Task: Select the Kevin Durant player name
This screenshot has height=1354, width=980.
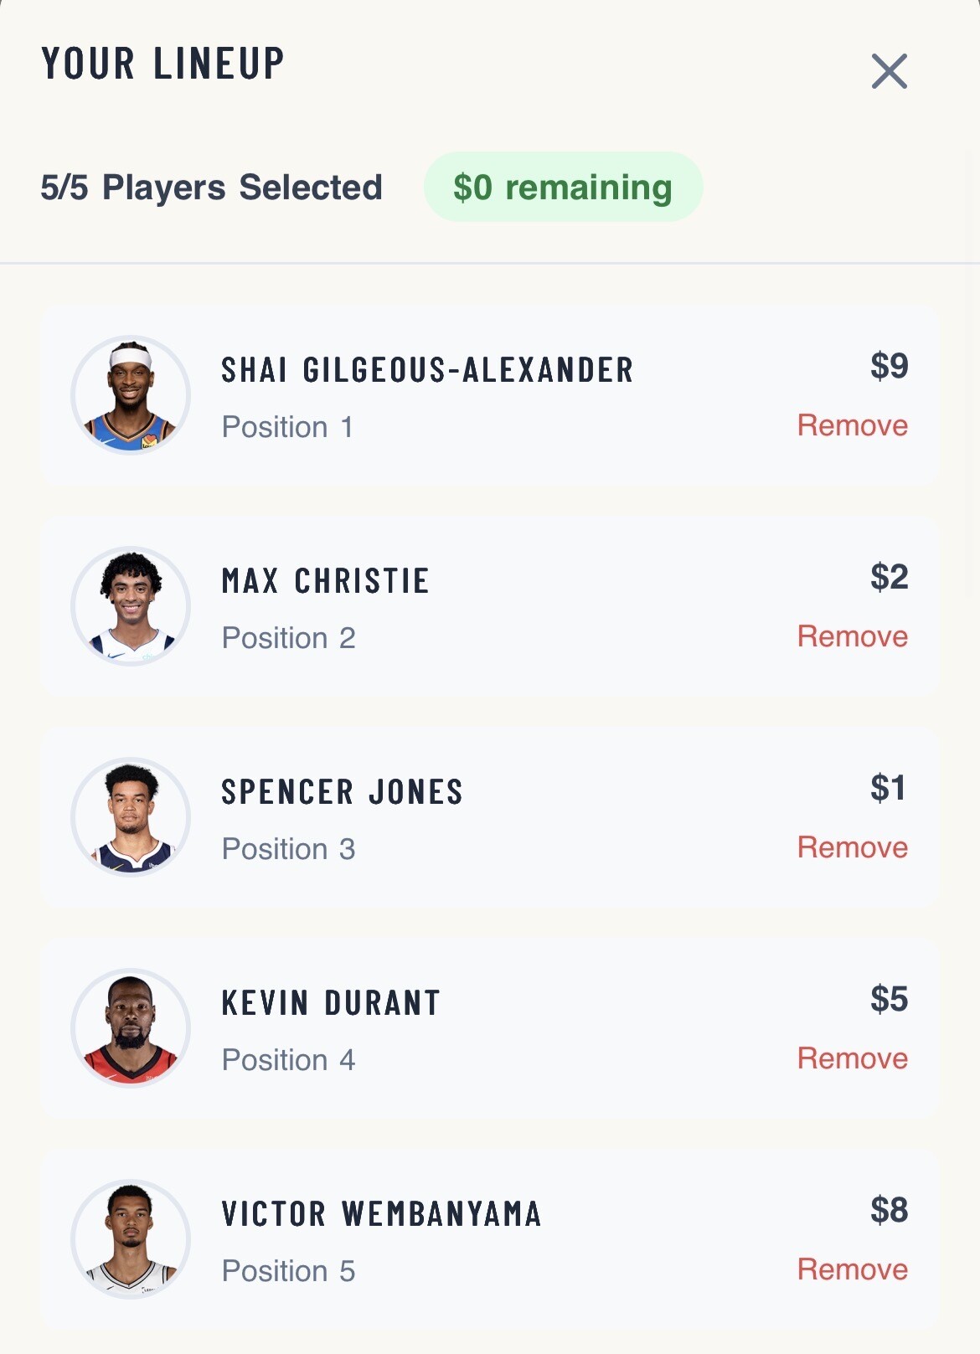Action: click(331, 1003)
